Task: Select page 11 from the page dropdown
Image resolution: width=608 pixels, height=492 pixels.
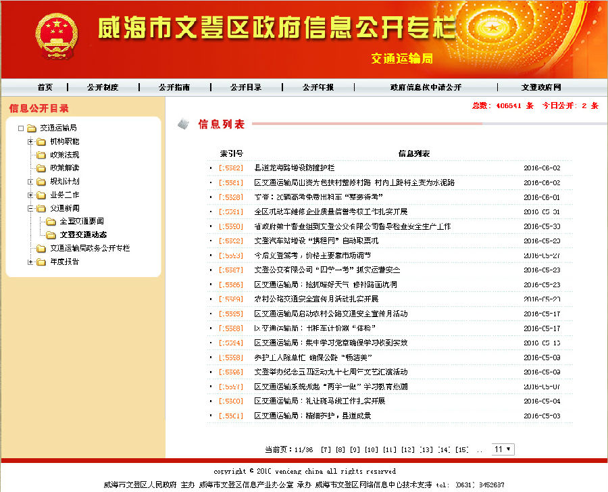Action: click(x=502, y=449)
